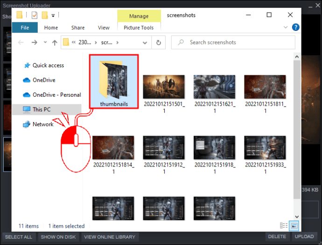Screen dimensions: 322x245
Task: Open Customize Quick Access Toolbar dropdown
Action: (53, 15)
